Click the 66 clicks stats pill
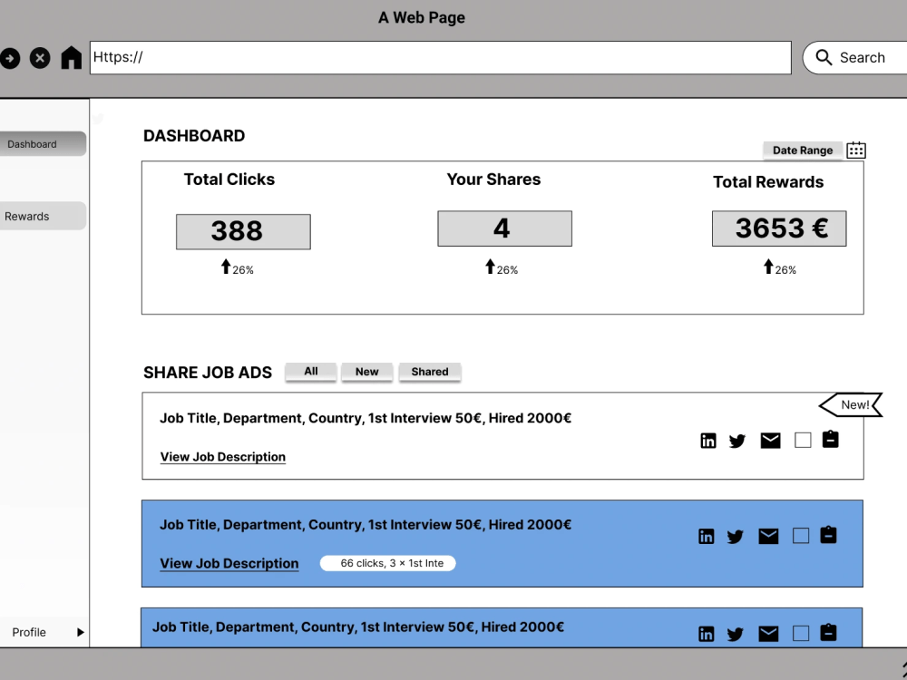This screenshot has width=907, height=680. [x=387, y=562]
